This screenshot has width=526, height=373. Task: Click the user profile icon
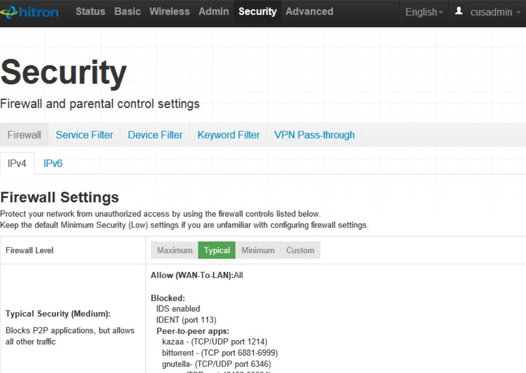click(x=459, y=11)
